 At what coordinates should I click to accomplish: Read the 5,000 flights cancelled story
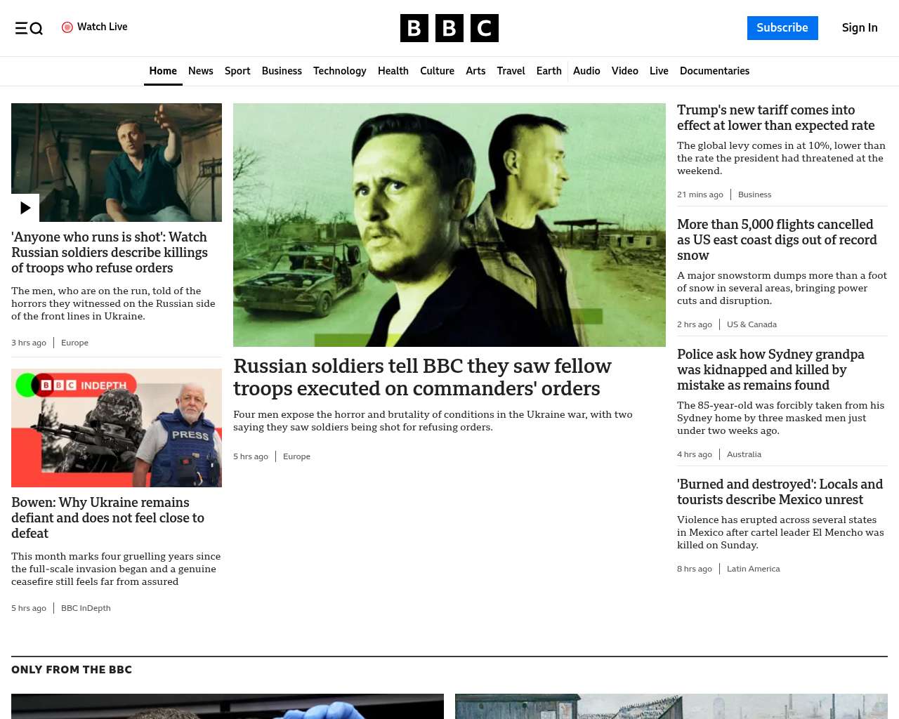click(777, 239)
